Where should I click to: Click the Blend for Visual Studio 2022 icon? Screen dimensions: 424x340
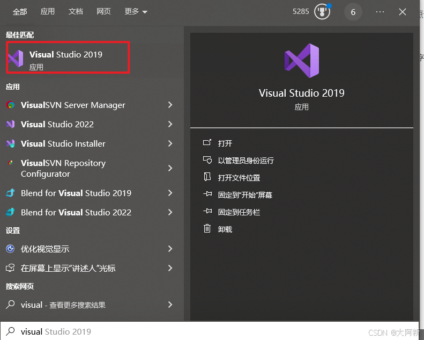[10, 212]
